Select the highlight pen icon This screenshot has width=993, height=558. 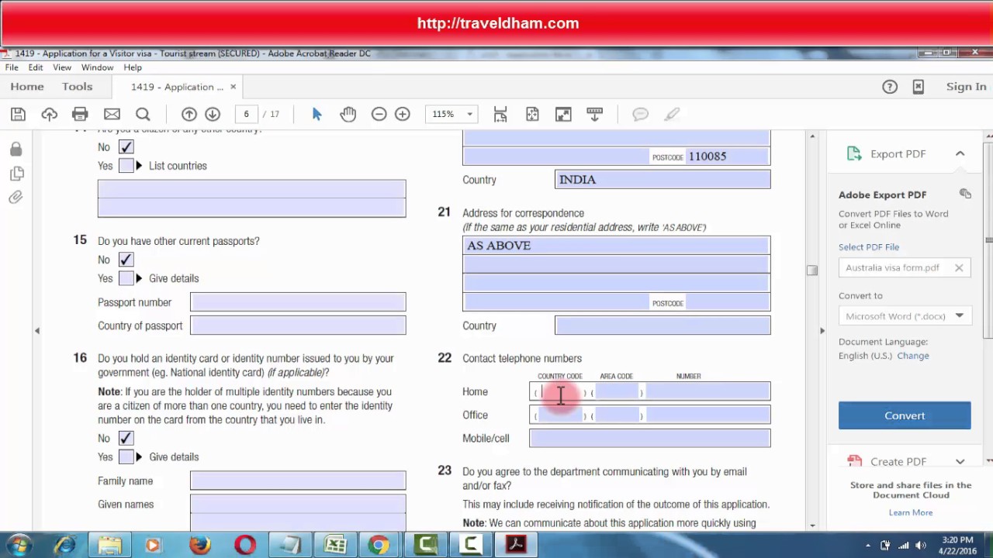click(x=672, y=115)
